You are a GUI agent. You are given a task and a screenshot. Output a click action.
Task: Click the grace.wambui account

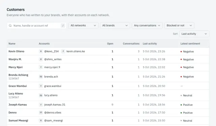53,86
